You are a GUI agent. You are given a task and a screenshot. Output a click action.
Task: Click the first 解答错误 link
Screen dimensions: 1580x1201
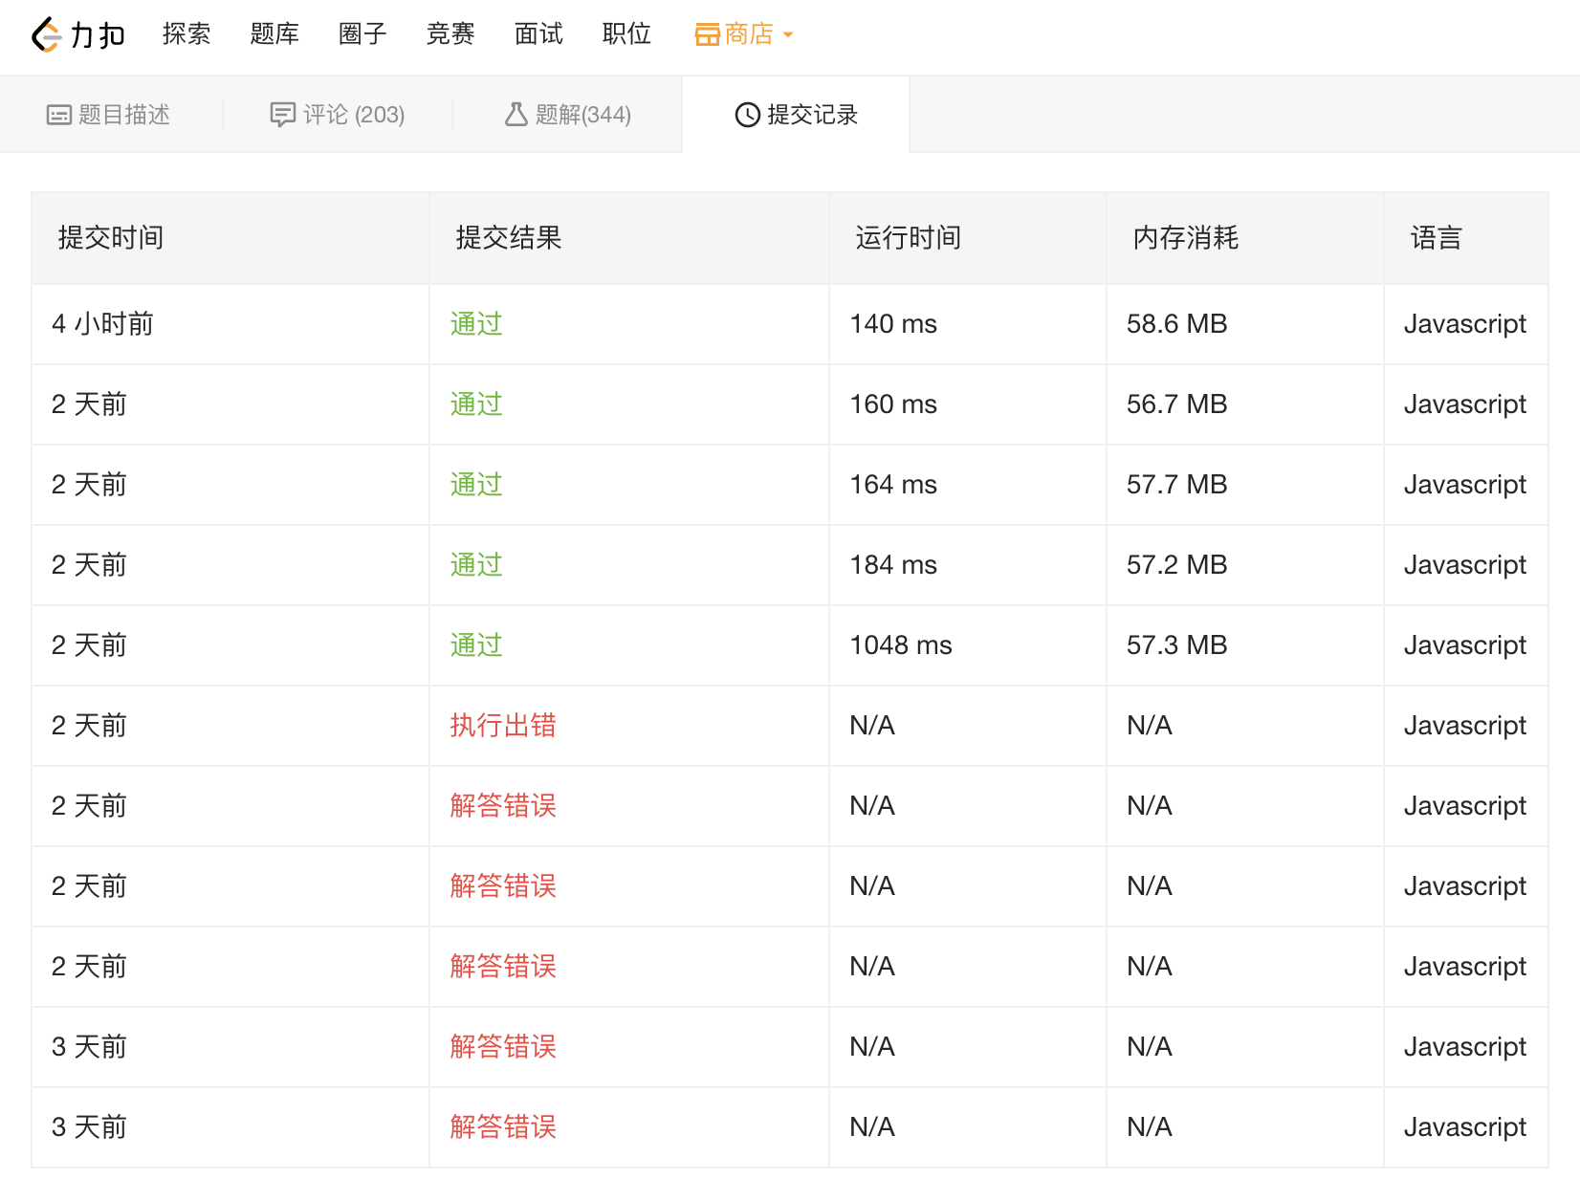pos(501,806)
